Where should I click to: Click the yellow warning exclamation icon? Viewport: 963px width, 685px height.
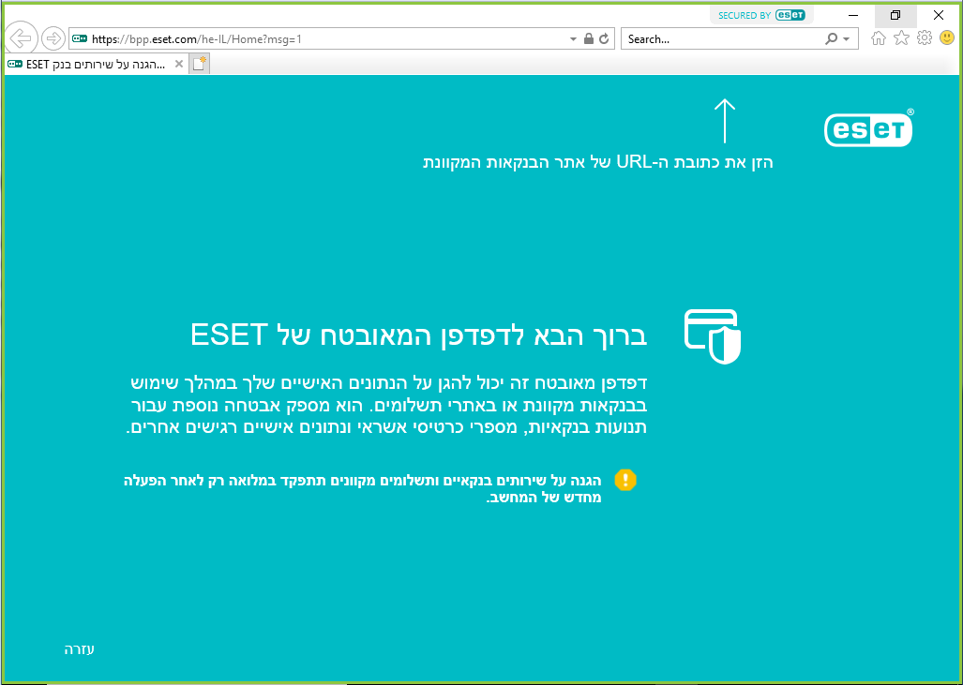625,480
